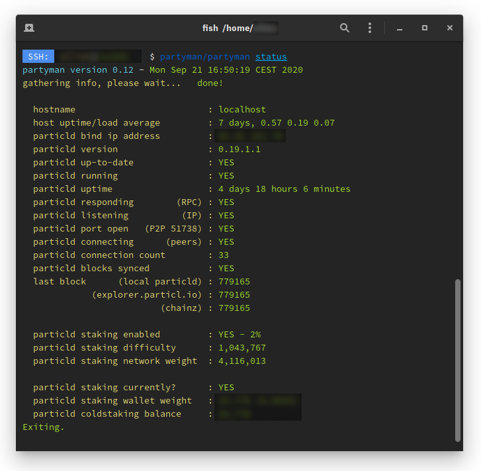Click the green 'done!' text
This screenshot has width=481, height=471.
point(210,83)
